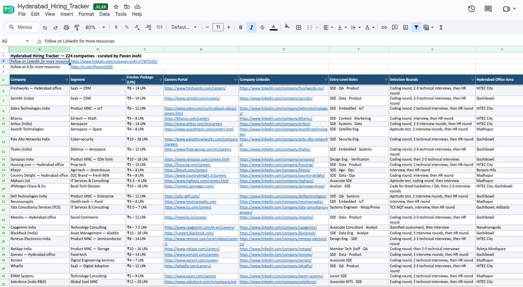Open the comments panel icon
The width and height of the screenshot is (523, 287).
coord(488,9)
